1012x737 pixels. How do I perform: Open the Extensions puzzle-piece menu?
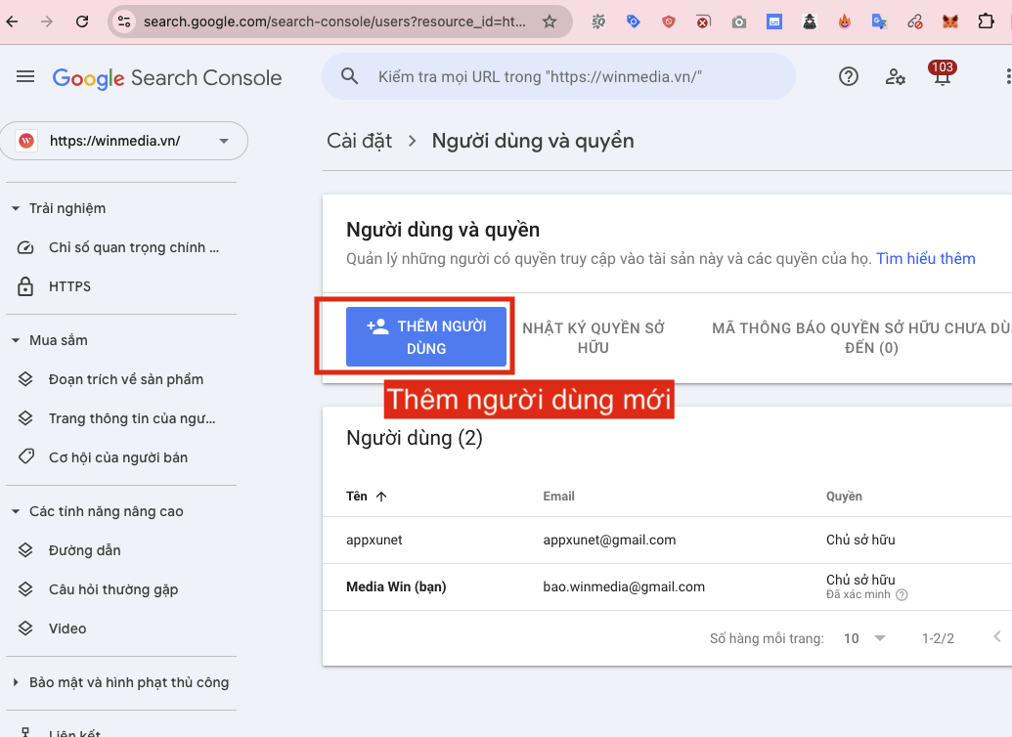[986, 22]
